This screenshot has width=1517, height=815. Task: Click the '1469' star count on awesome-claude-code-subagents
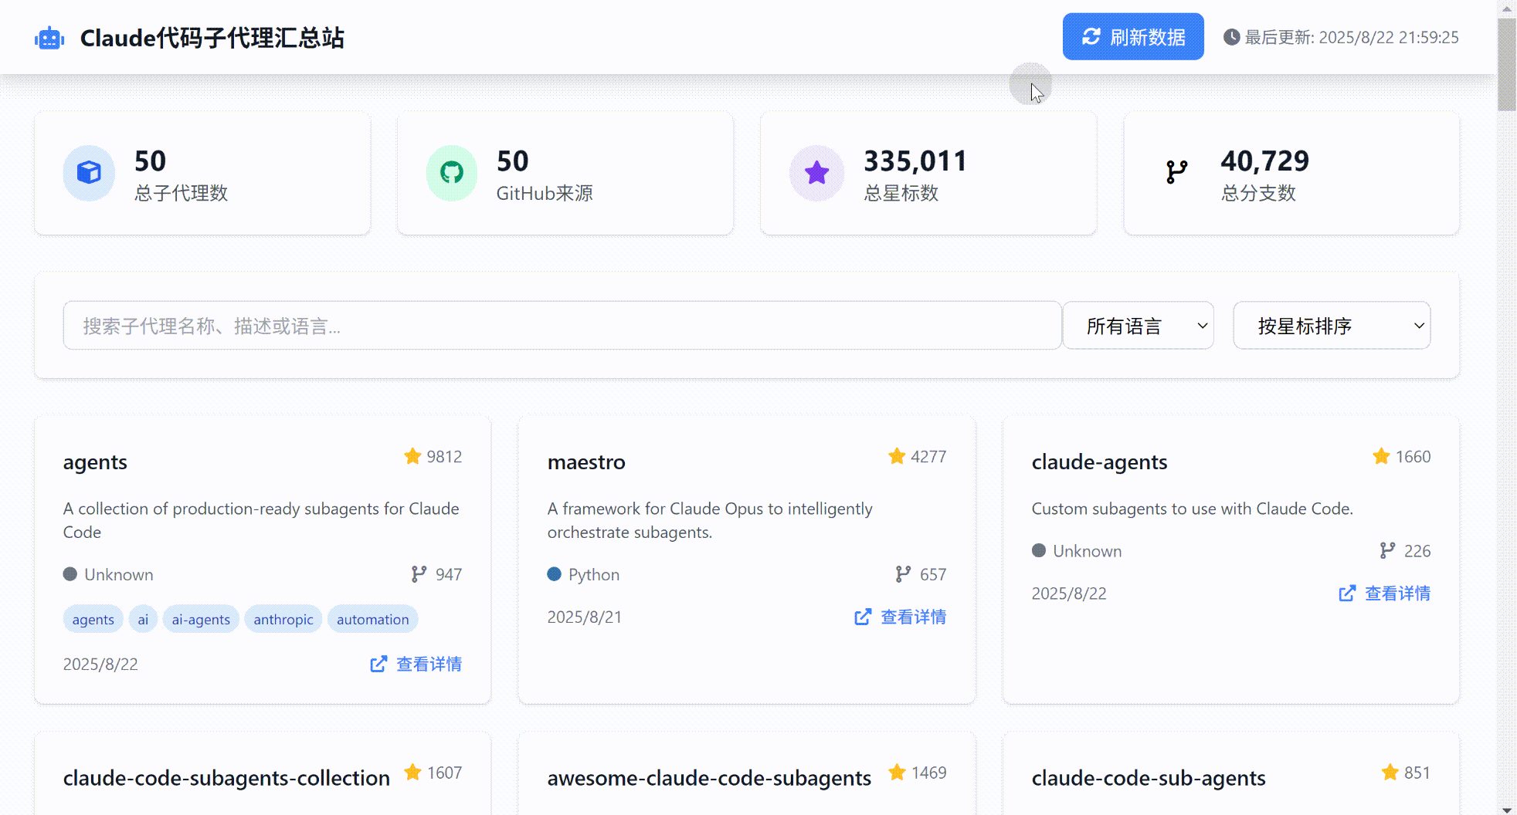pyautogui.click(x=929, y=773)
